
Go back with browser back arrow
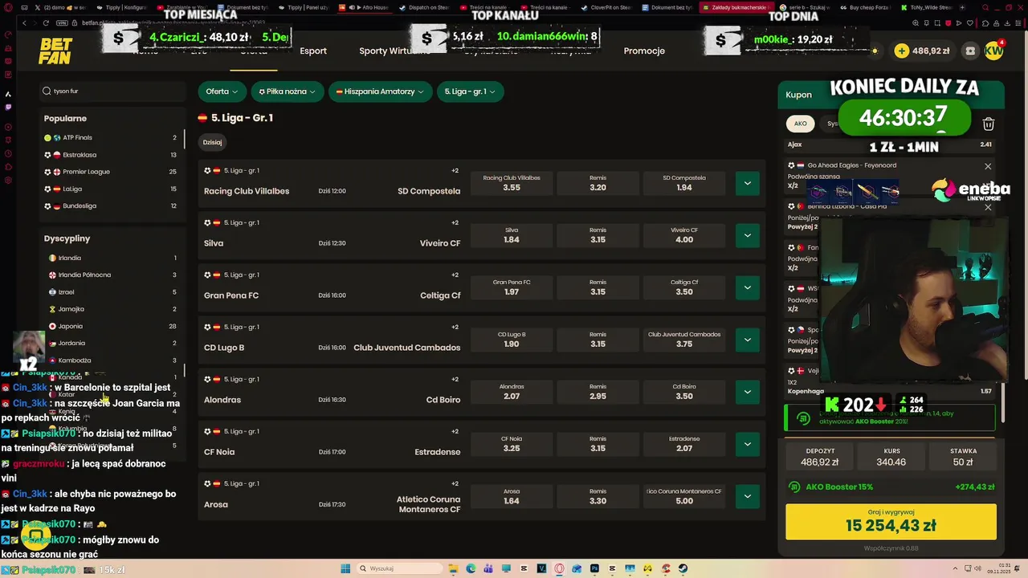click(25, 22)
